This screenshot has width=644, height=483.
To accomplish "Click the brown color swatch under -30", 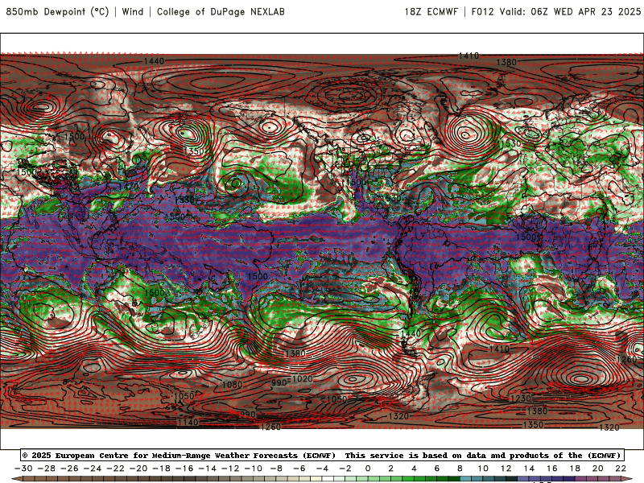I will pyautogui.click(x=29, y=479).
